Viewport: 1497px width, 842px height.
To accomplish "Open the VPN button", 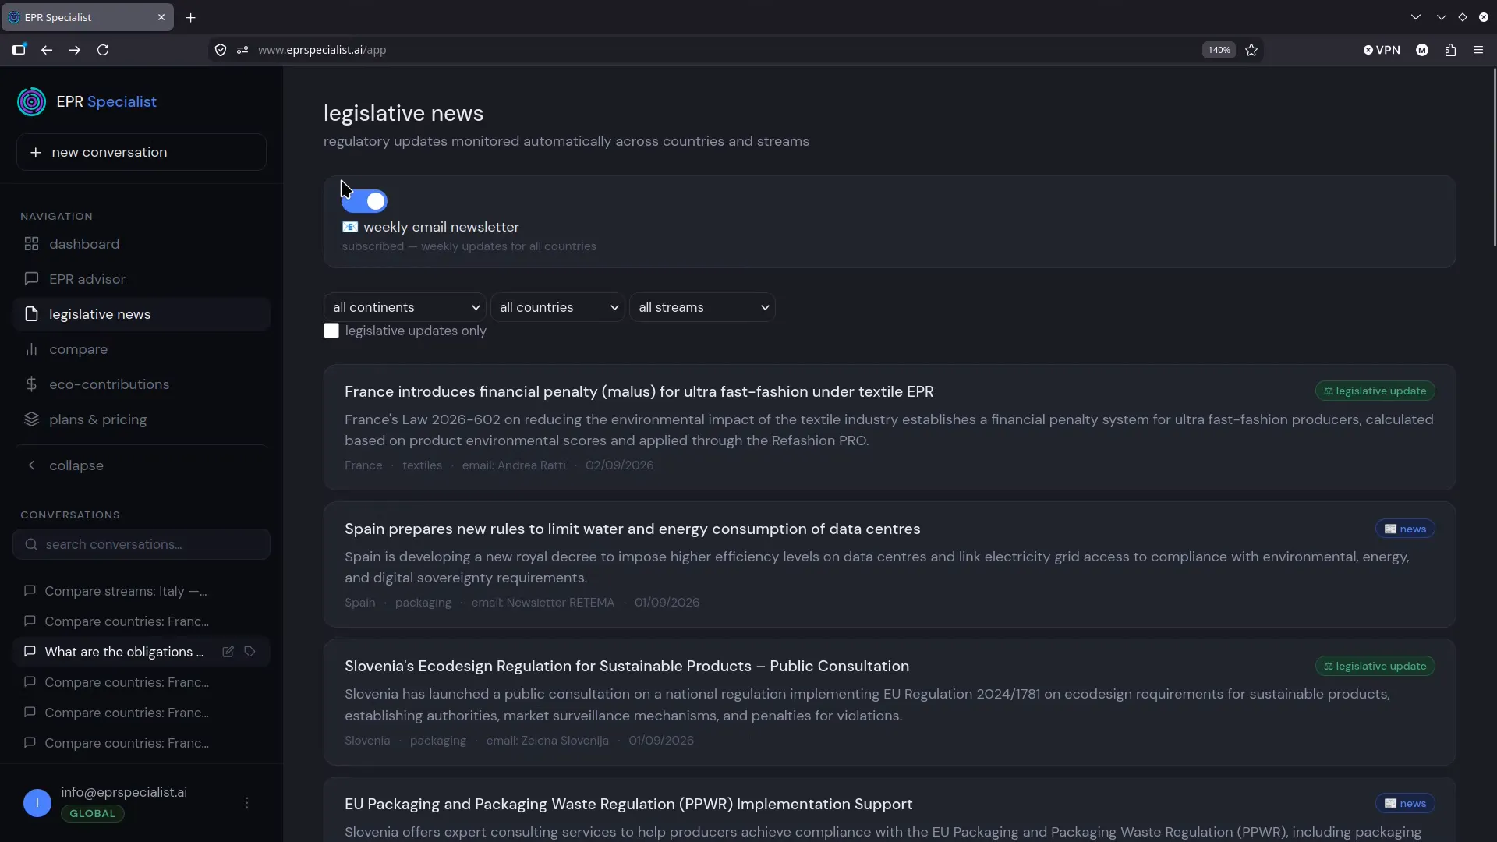I will 1382,50.
